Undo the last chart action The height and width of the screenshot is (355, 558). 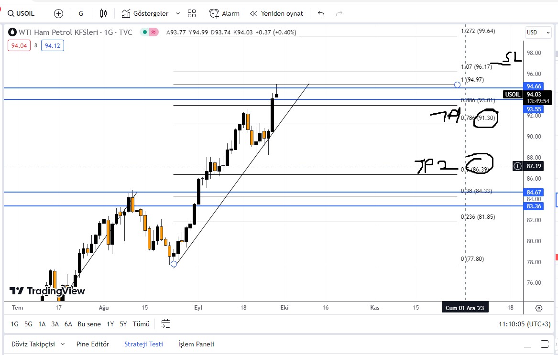[321, 13]
